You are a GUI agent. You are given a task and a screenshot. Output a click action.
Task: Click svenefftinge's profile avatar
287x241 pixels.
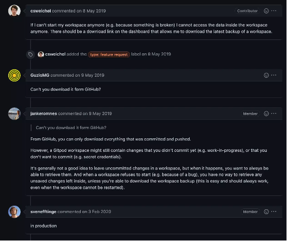click(15, 211)
